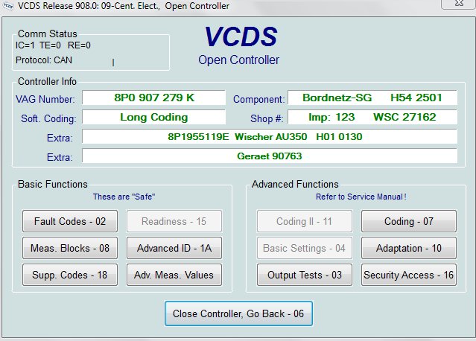
Task: Click Close Controller, Go Back - 06
Action: [238, 313]
